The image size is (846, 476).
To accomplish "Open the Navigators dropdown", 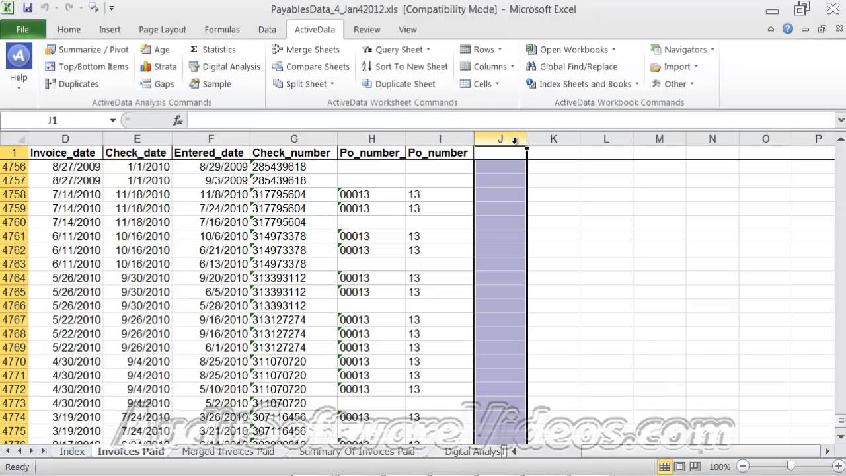I will click(682, 50).
